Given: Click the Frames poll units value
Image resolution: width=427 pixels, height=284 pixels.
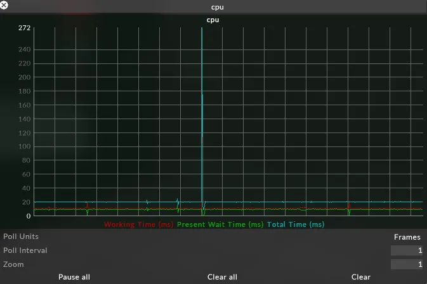Looking at the screenshot, I should (407, 237).
